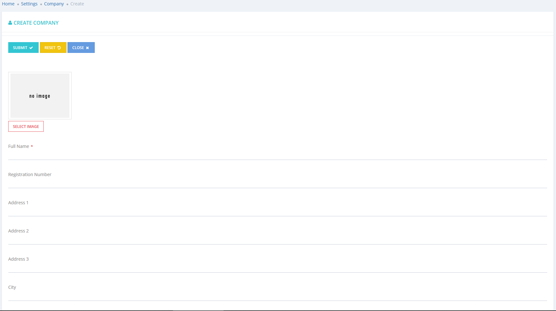Activate the City input field
The width and height of the screenshot is (556, 311).
(278, 296)
